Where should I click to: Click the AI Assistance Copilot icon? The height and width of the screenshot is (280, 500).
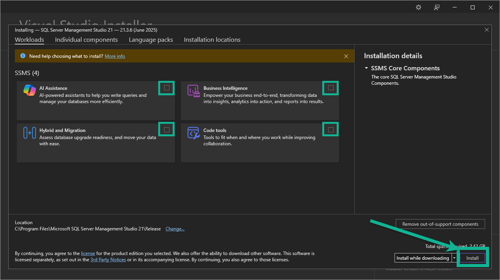30,90
